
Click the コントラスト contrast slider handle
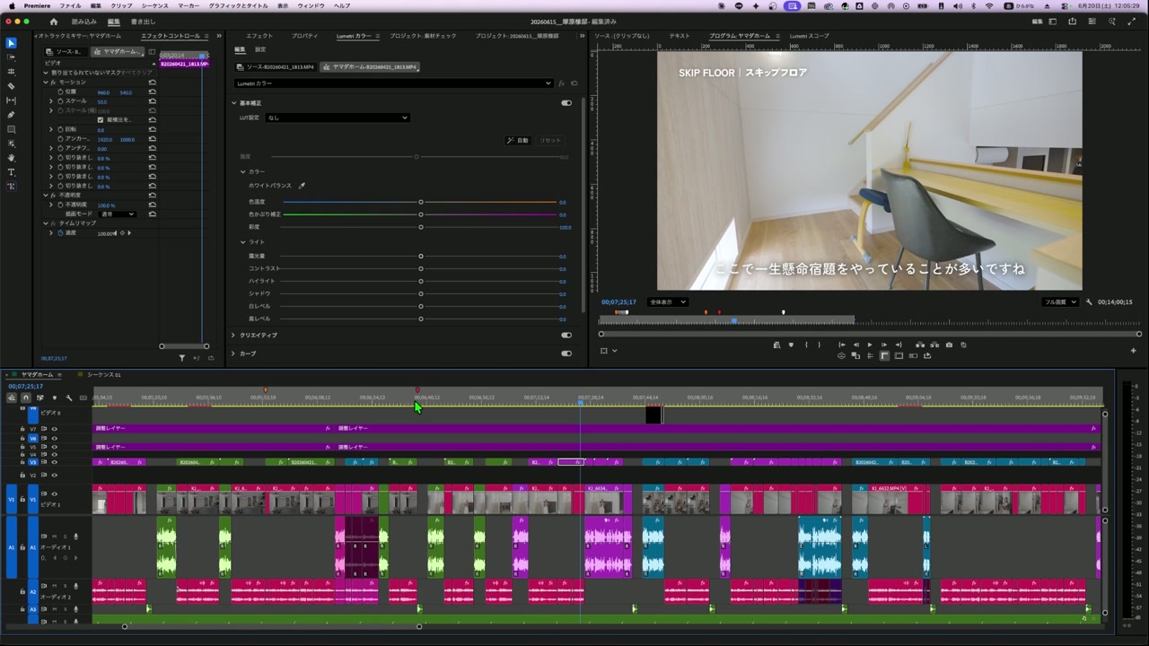(420, 269)
